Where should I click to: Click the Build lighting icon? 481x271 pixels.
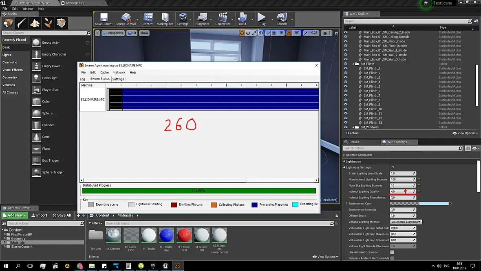pyautogui.click(x=243, y=19)
